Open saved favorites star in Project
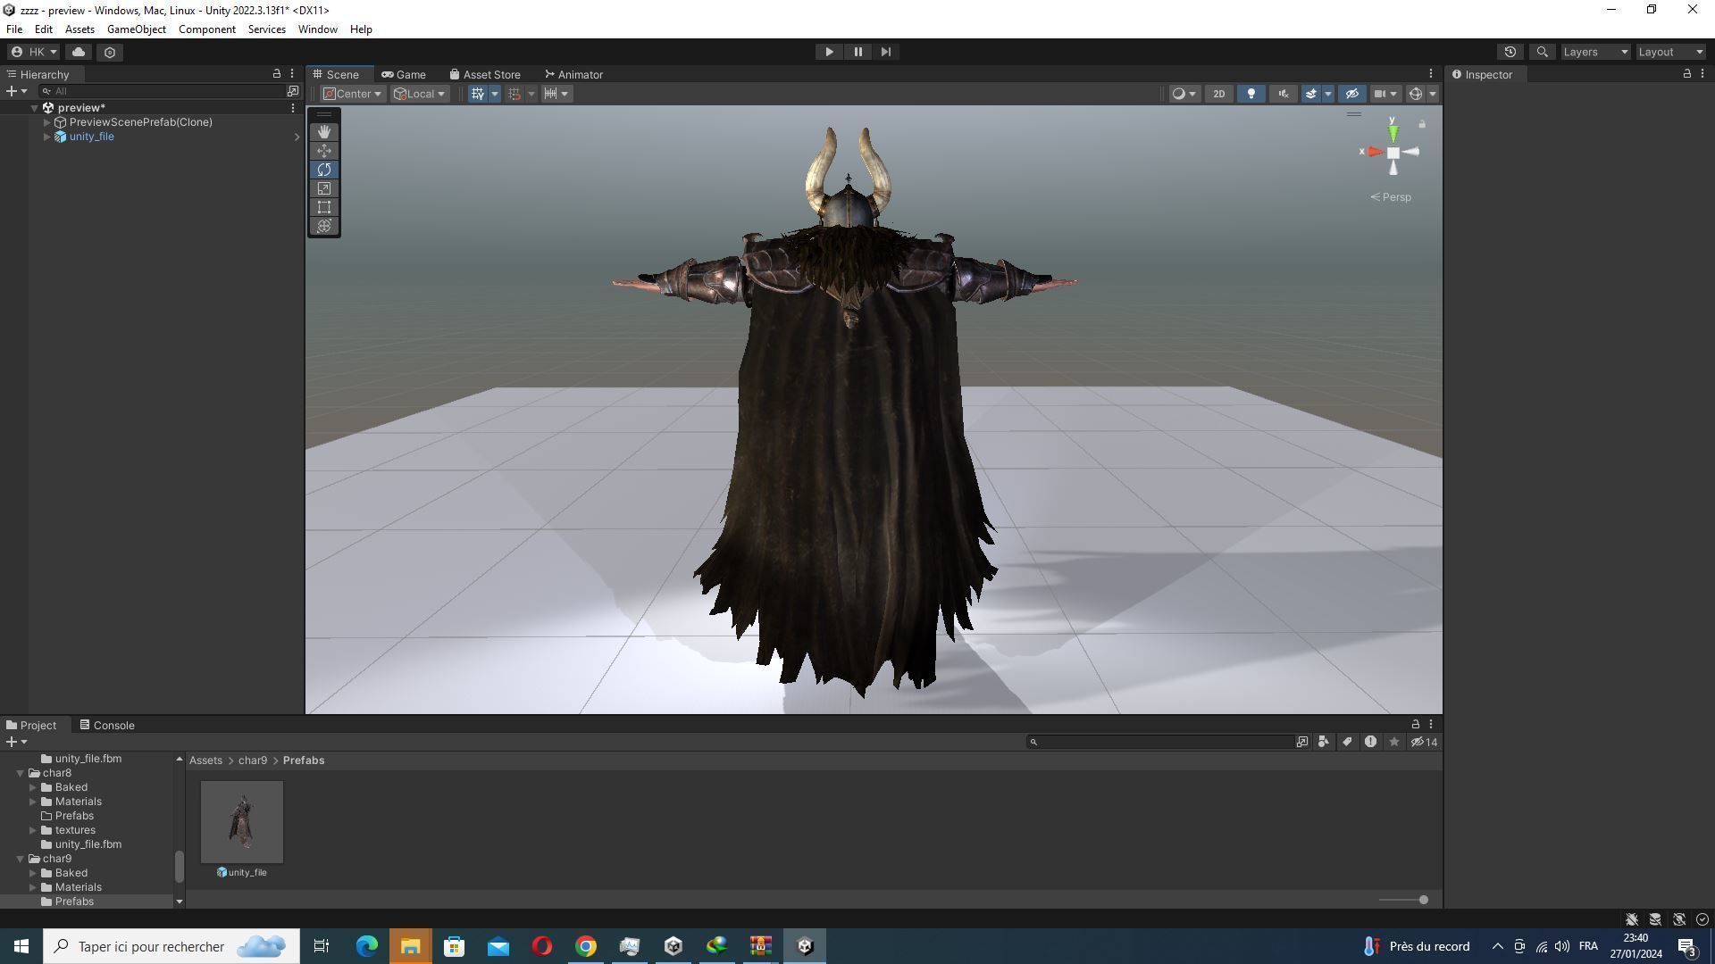This screenshot has height=964, width=1715. coord(1393,742)
